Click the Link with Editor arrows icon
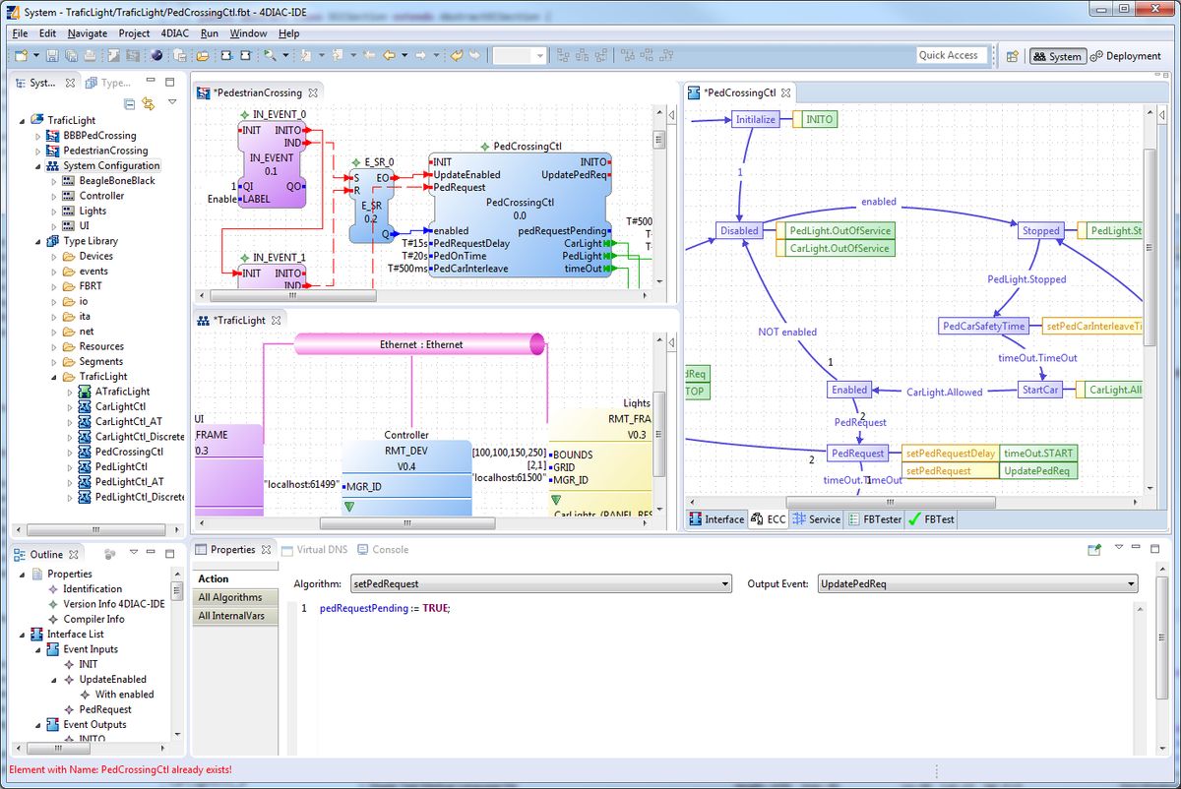Image resolution: width=1181 pixels, height=789 pixels. point(149,103)
